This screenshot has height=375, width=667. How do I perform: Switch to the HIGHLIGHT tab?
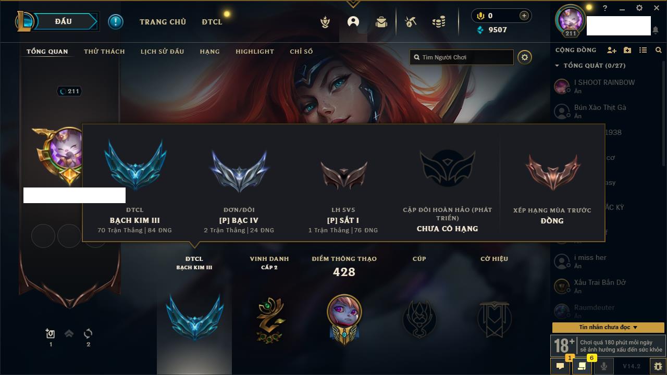[x=255, y=52]
